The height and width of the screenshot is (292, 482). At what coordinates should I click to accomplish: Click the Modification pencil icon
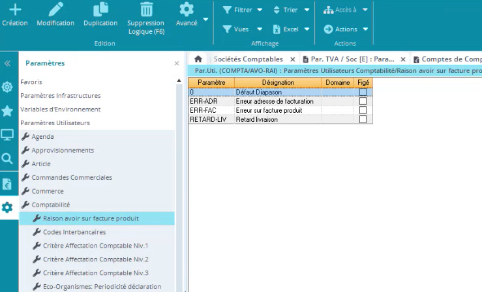tap(55, 9)
